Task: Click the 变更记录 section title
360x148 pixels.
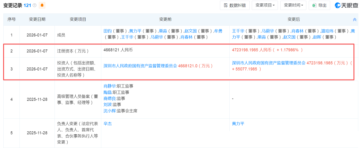Action: pos(12,5)
